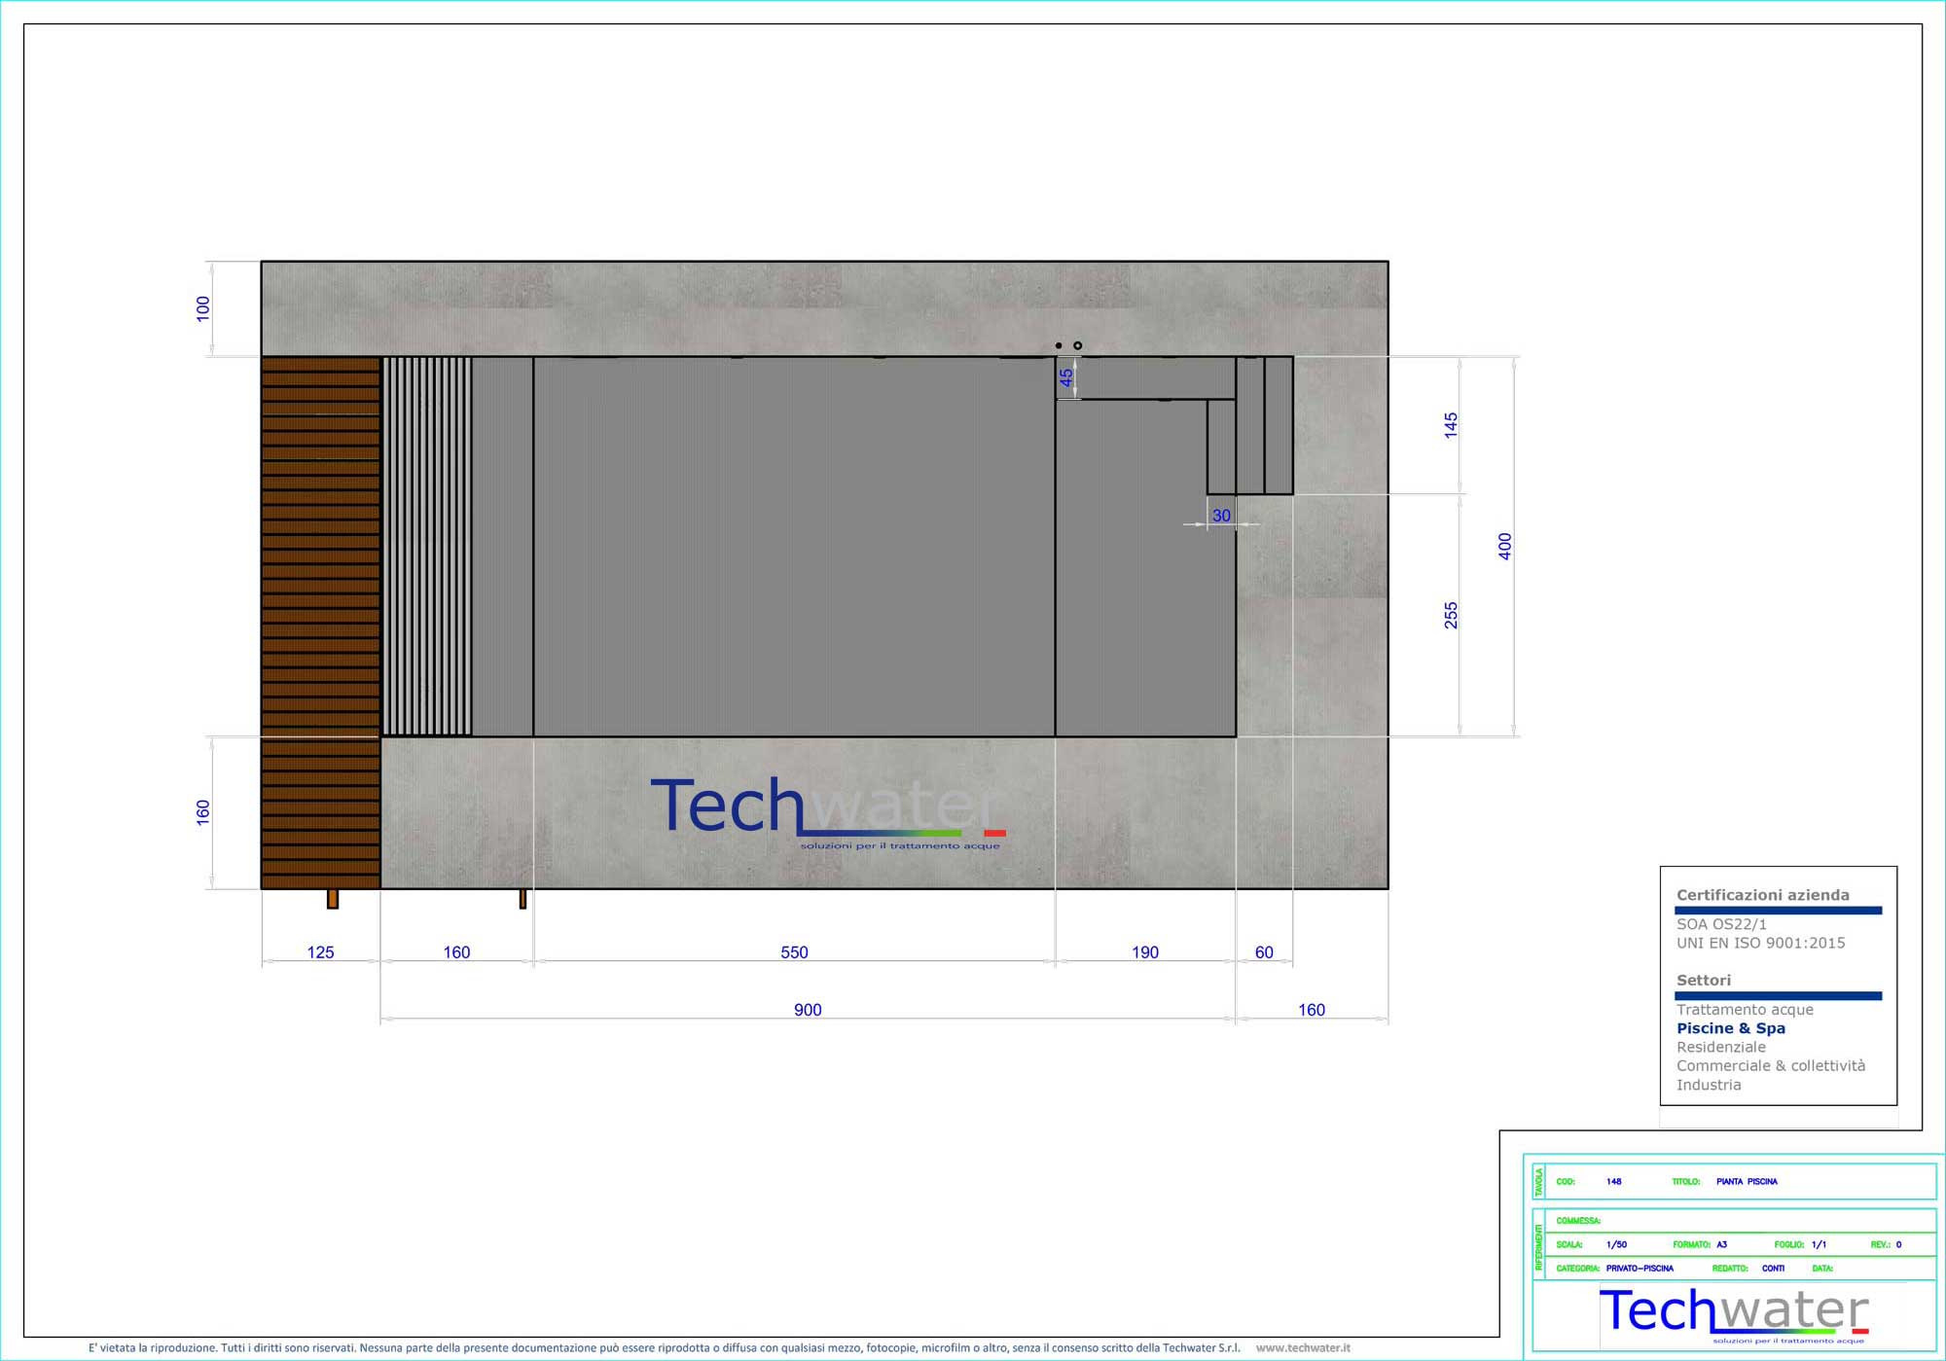This screenshot has width=1946, height=1361.
Task: Click the www.techwater.it link in footer
Action: [x=1303, y=1347]
